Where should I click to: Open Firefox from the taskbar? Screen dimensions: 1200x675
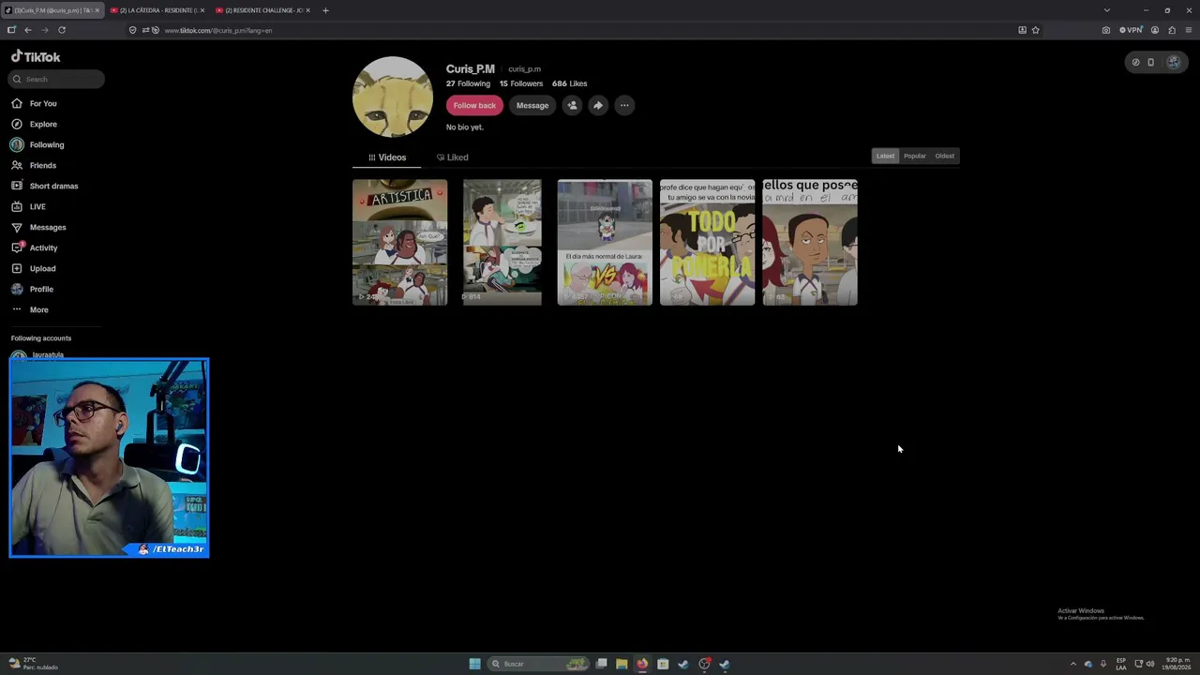pyautogui.click(x=642, y=664)
